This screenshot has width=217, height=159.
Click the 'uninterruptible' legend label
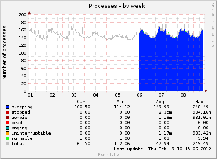31,133
